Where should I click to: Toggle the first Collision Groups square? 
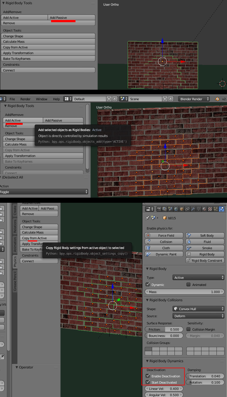(x=149, y=349)
